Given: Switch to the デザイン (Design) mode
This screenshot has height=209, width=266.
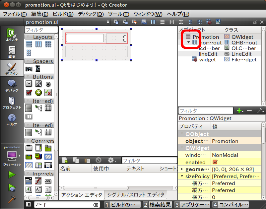Looking at the screenshot, I should point(12,68).
